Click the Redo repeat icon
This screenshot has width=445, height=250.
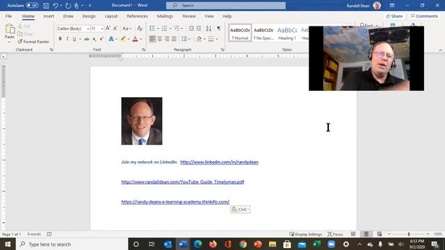click(68, 6)
